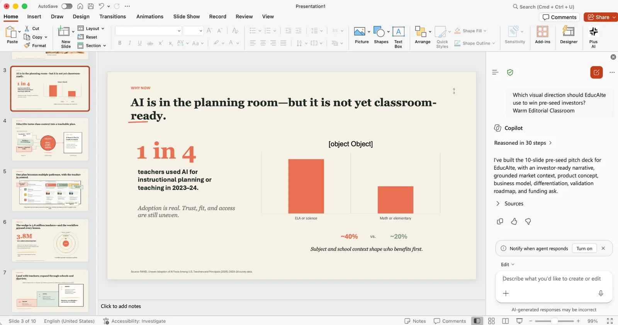The height and width of the screenshot is (325, 618).
Task: Switch to Reading view
Action: coord(505,321)
